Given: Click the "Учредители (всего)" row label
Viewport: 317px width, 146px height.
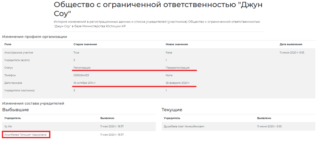Looking at the screenshot, I should [x=17, y=60].
